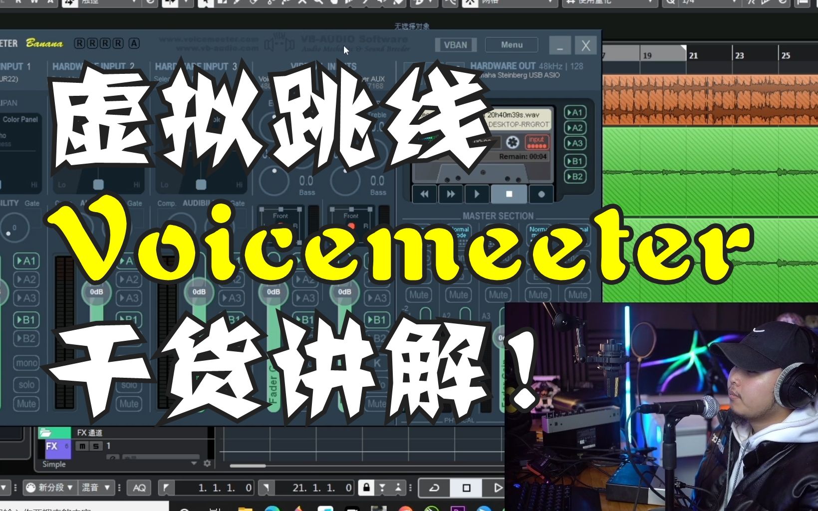Open the Color Panel on Input 1
The image size is (818, 511).
pos(20,120)
